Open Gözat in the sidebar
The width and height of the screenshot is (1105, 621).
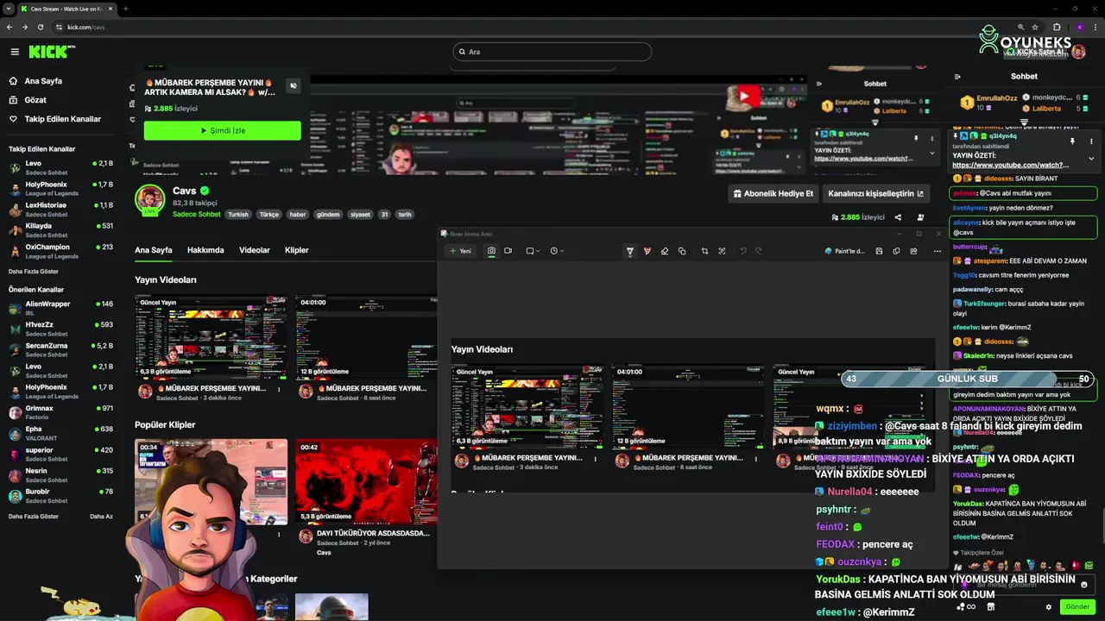coord(35,100)
